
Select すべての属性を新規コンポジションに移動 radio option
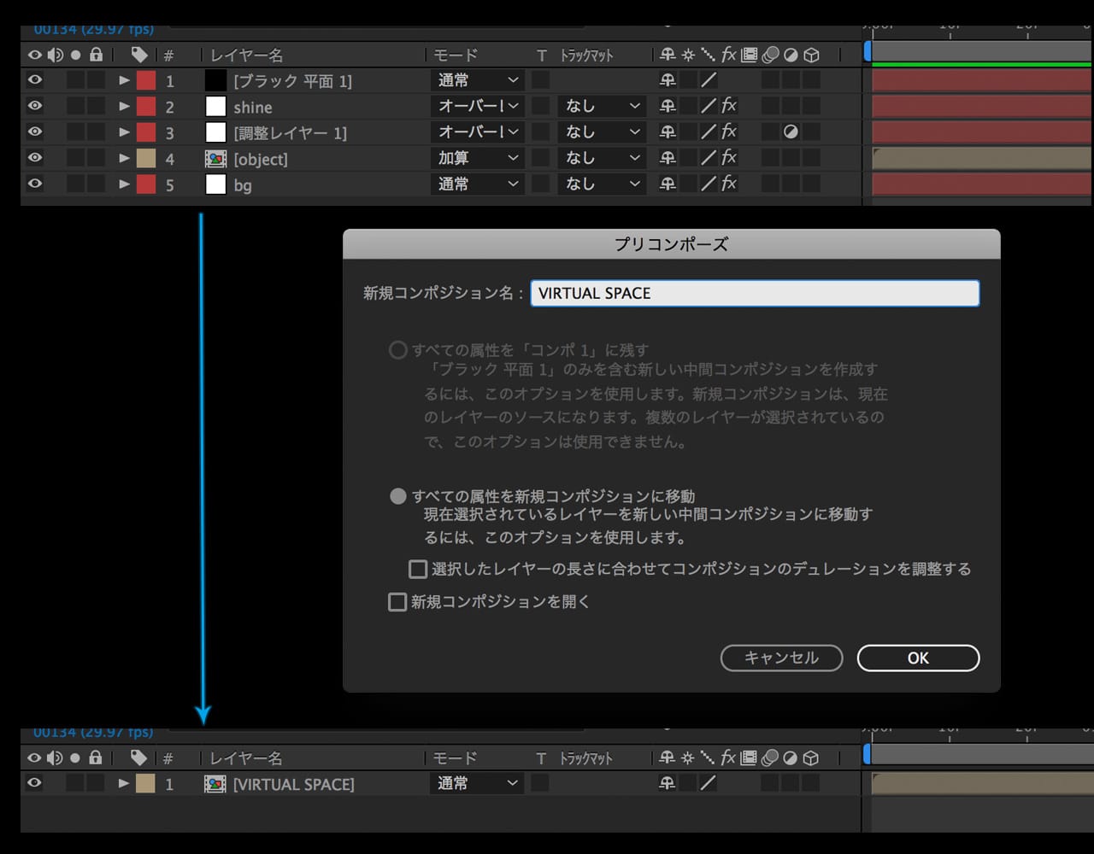pos(398,496)
